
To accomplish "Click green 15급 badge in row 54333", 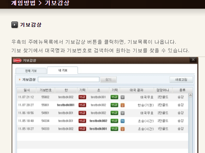I will 114,129.
